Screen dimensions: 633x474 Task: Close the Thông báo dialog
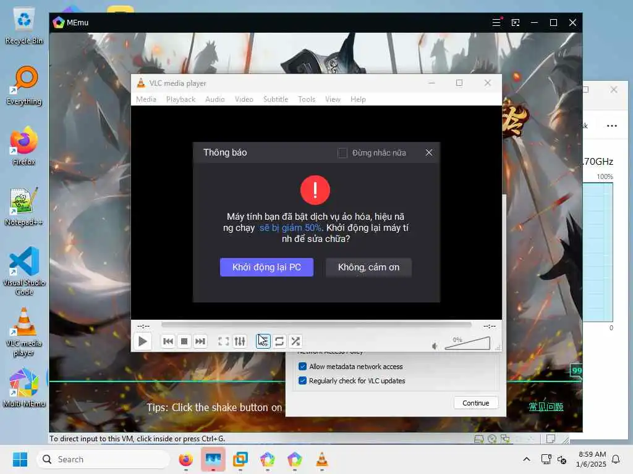429,152
